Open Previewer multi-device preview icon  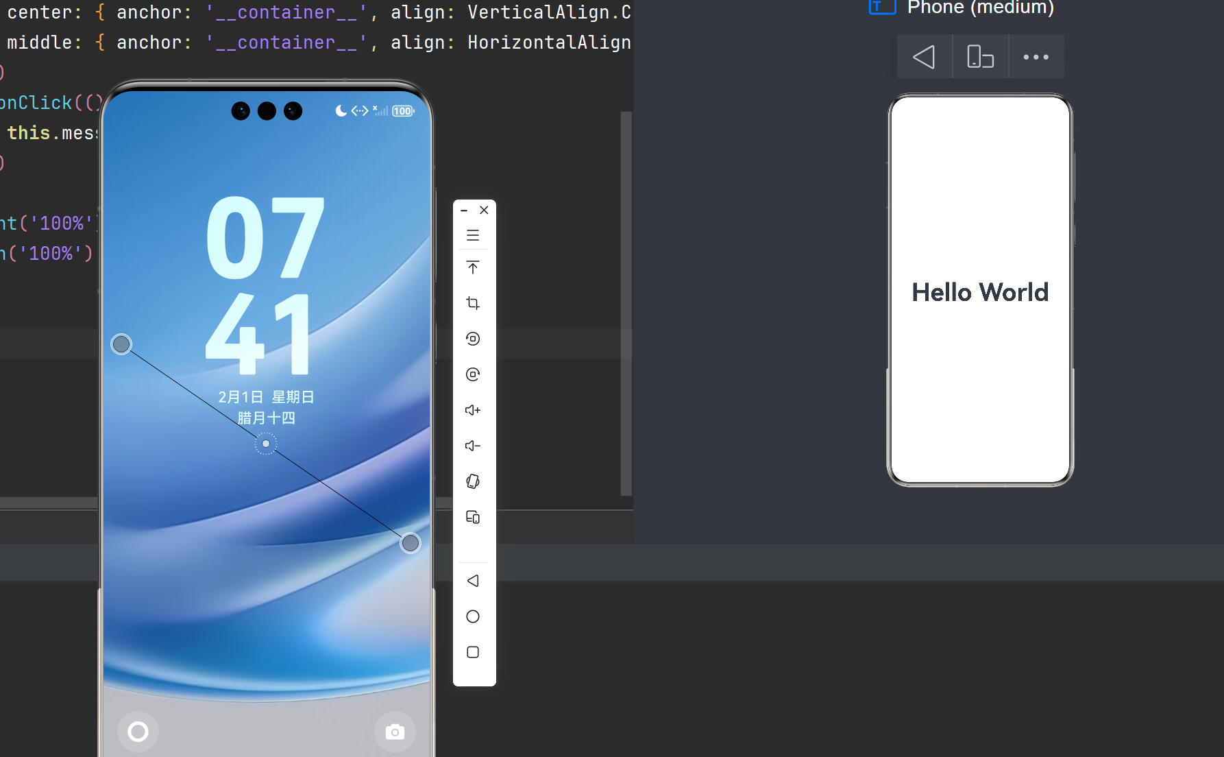click(980, 57)
